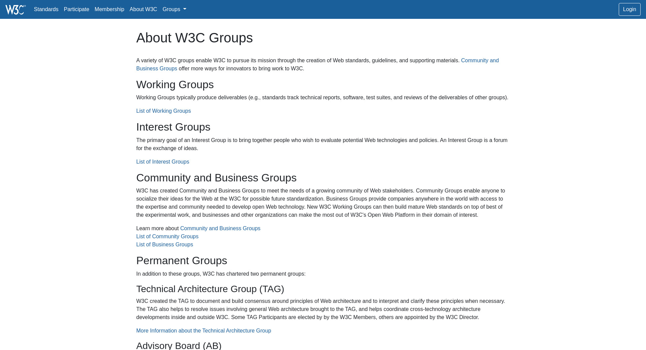Open More Information about the Technical Architecture Group
646x350 pixels.
coord(204,331)
